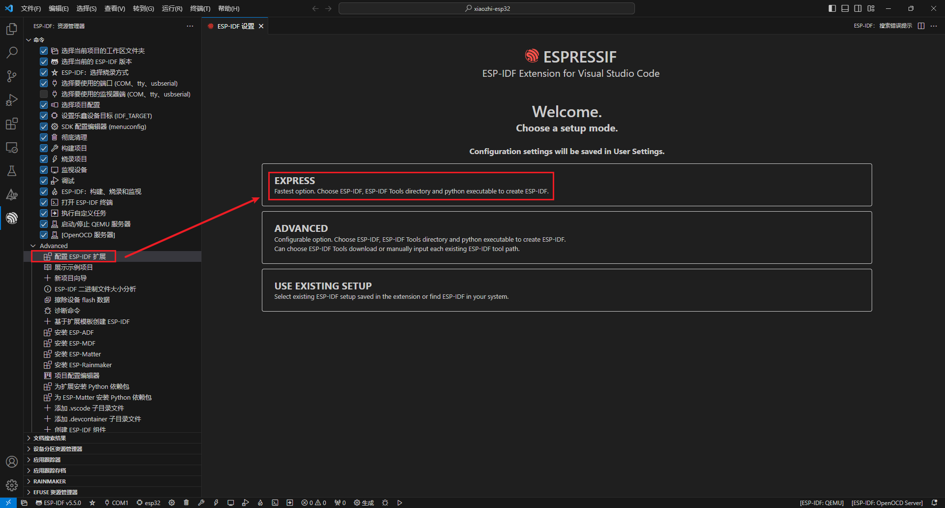Click the build (生成) icon in status bar

[363, 503]
